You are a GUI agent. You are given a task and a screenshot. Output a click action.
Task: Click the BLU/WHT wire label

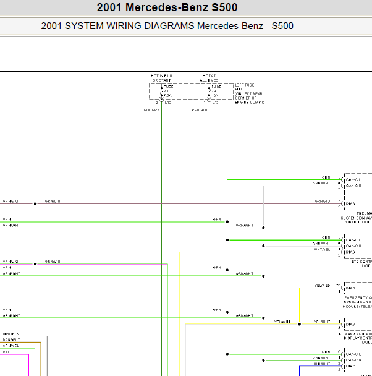(322, 364)
